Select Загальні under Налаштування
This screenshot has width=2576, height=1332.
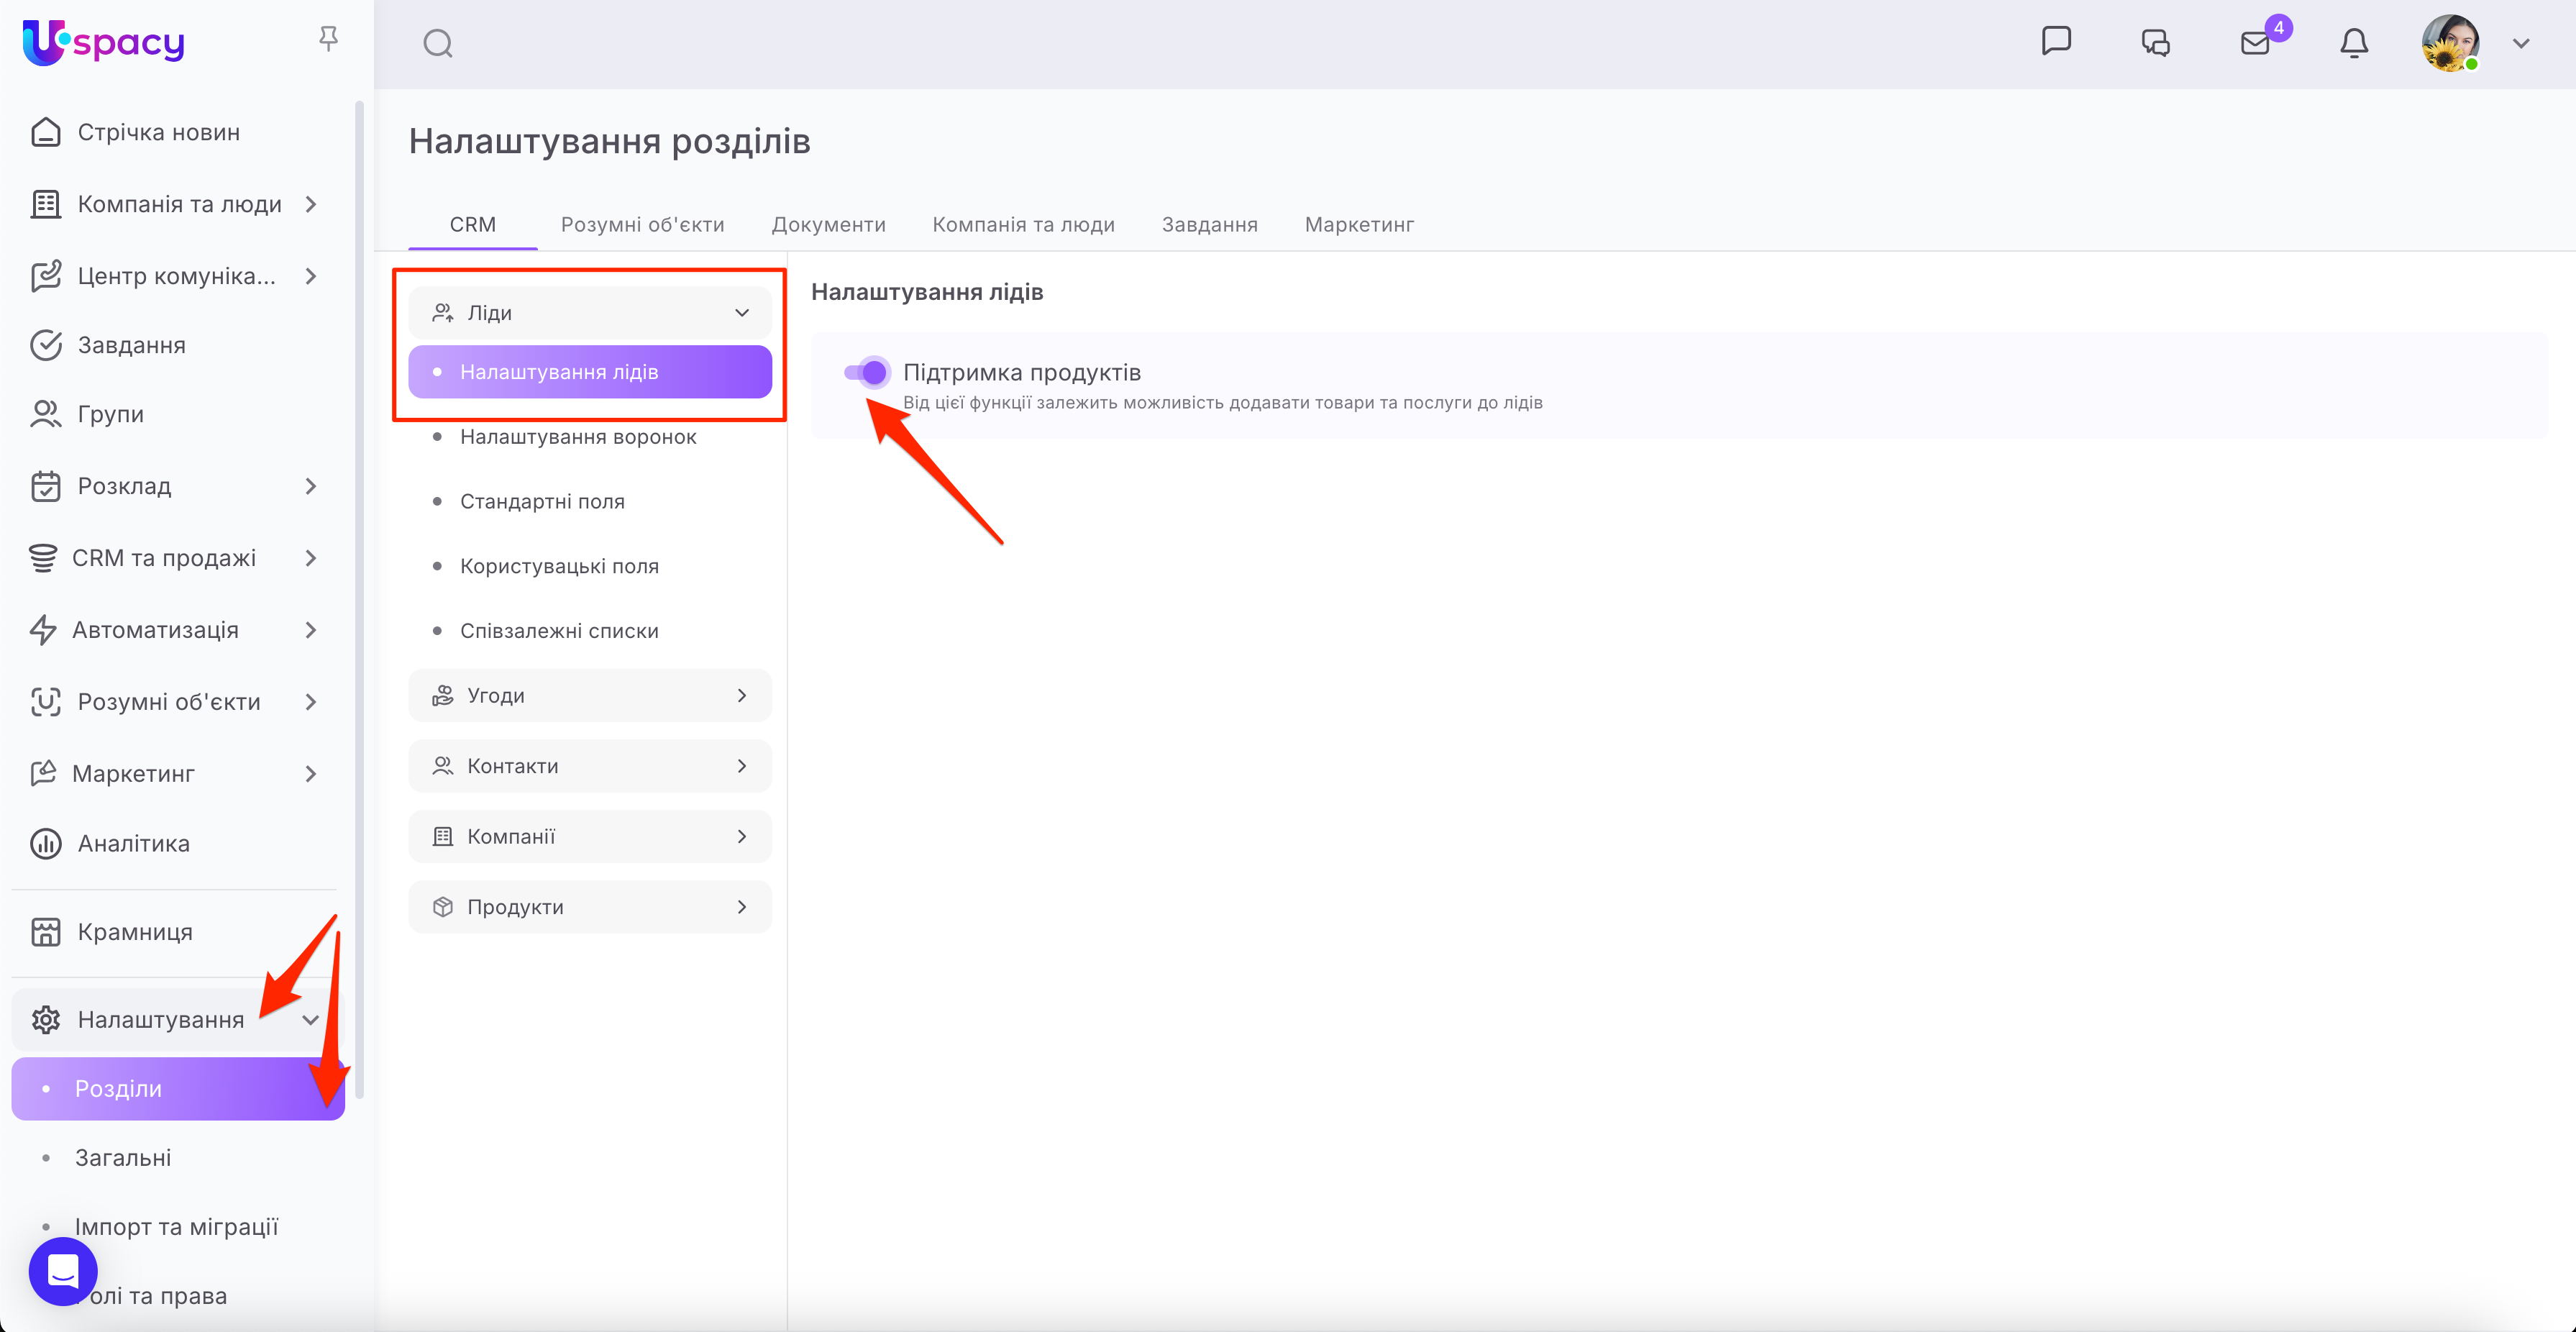pos(123,1157)
